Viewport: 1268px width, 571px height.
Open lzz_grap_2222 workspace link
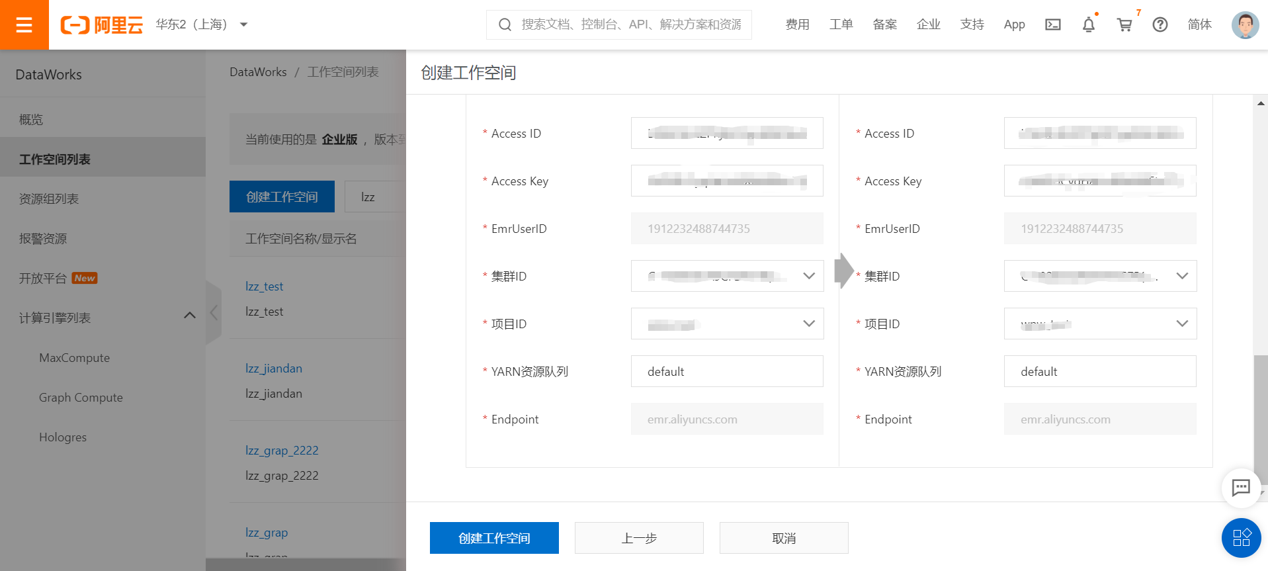[282, 451]
